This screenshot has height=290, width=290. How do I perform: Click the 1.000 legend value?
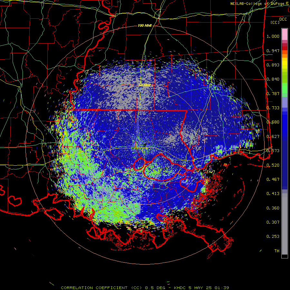point(273,36)
